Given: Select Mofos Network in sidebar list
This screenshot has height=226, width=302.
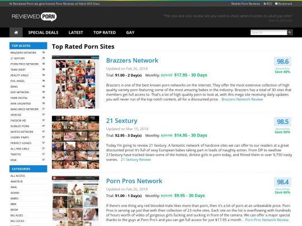Looking at the screenshot, I should point(22,132).
